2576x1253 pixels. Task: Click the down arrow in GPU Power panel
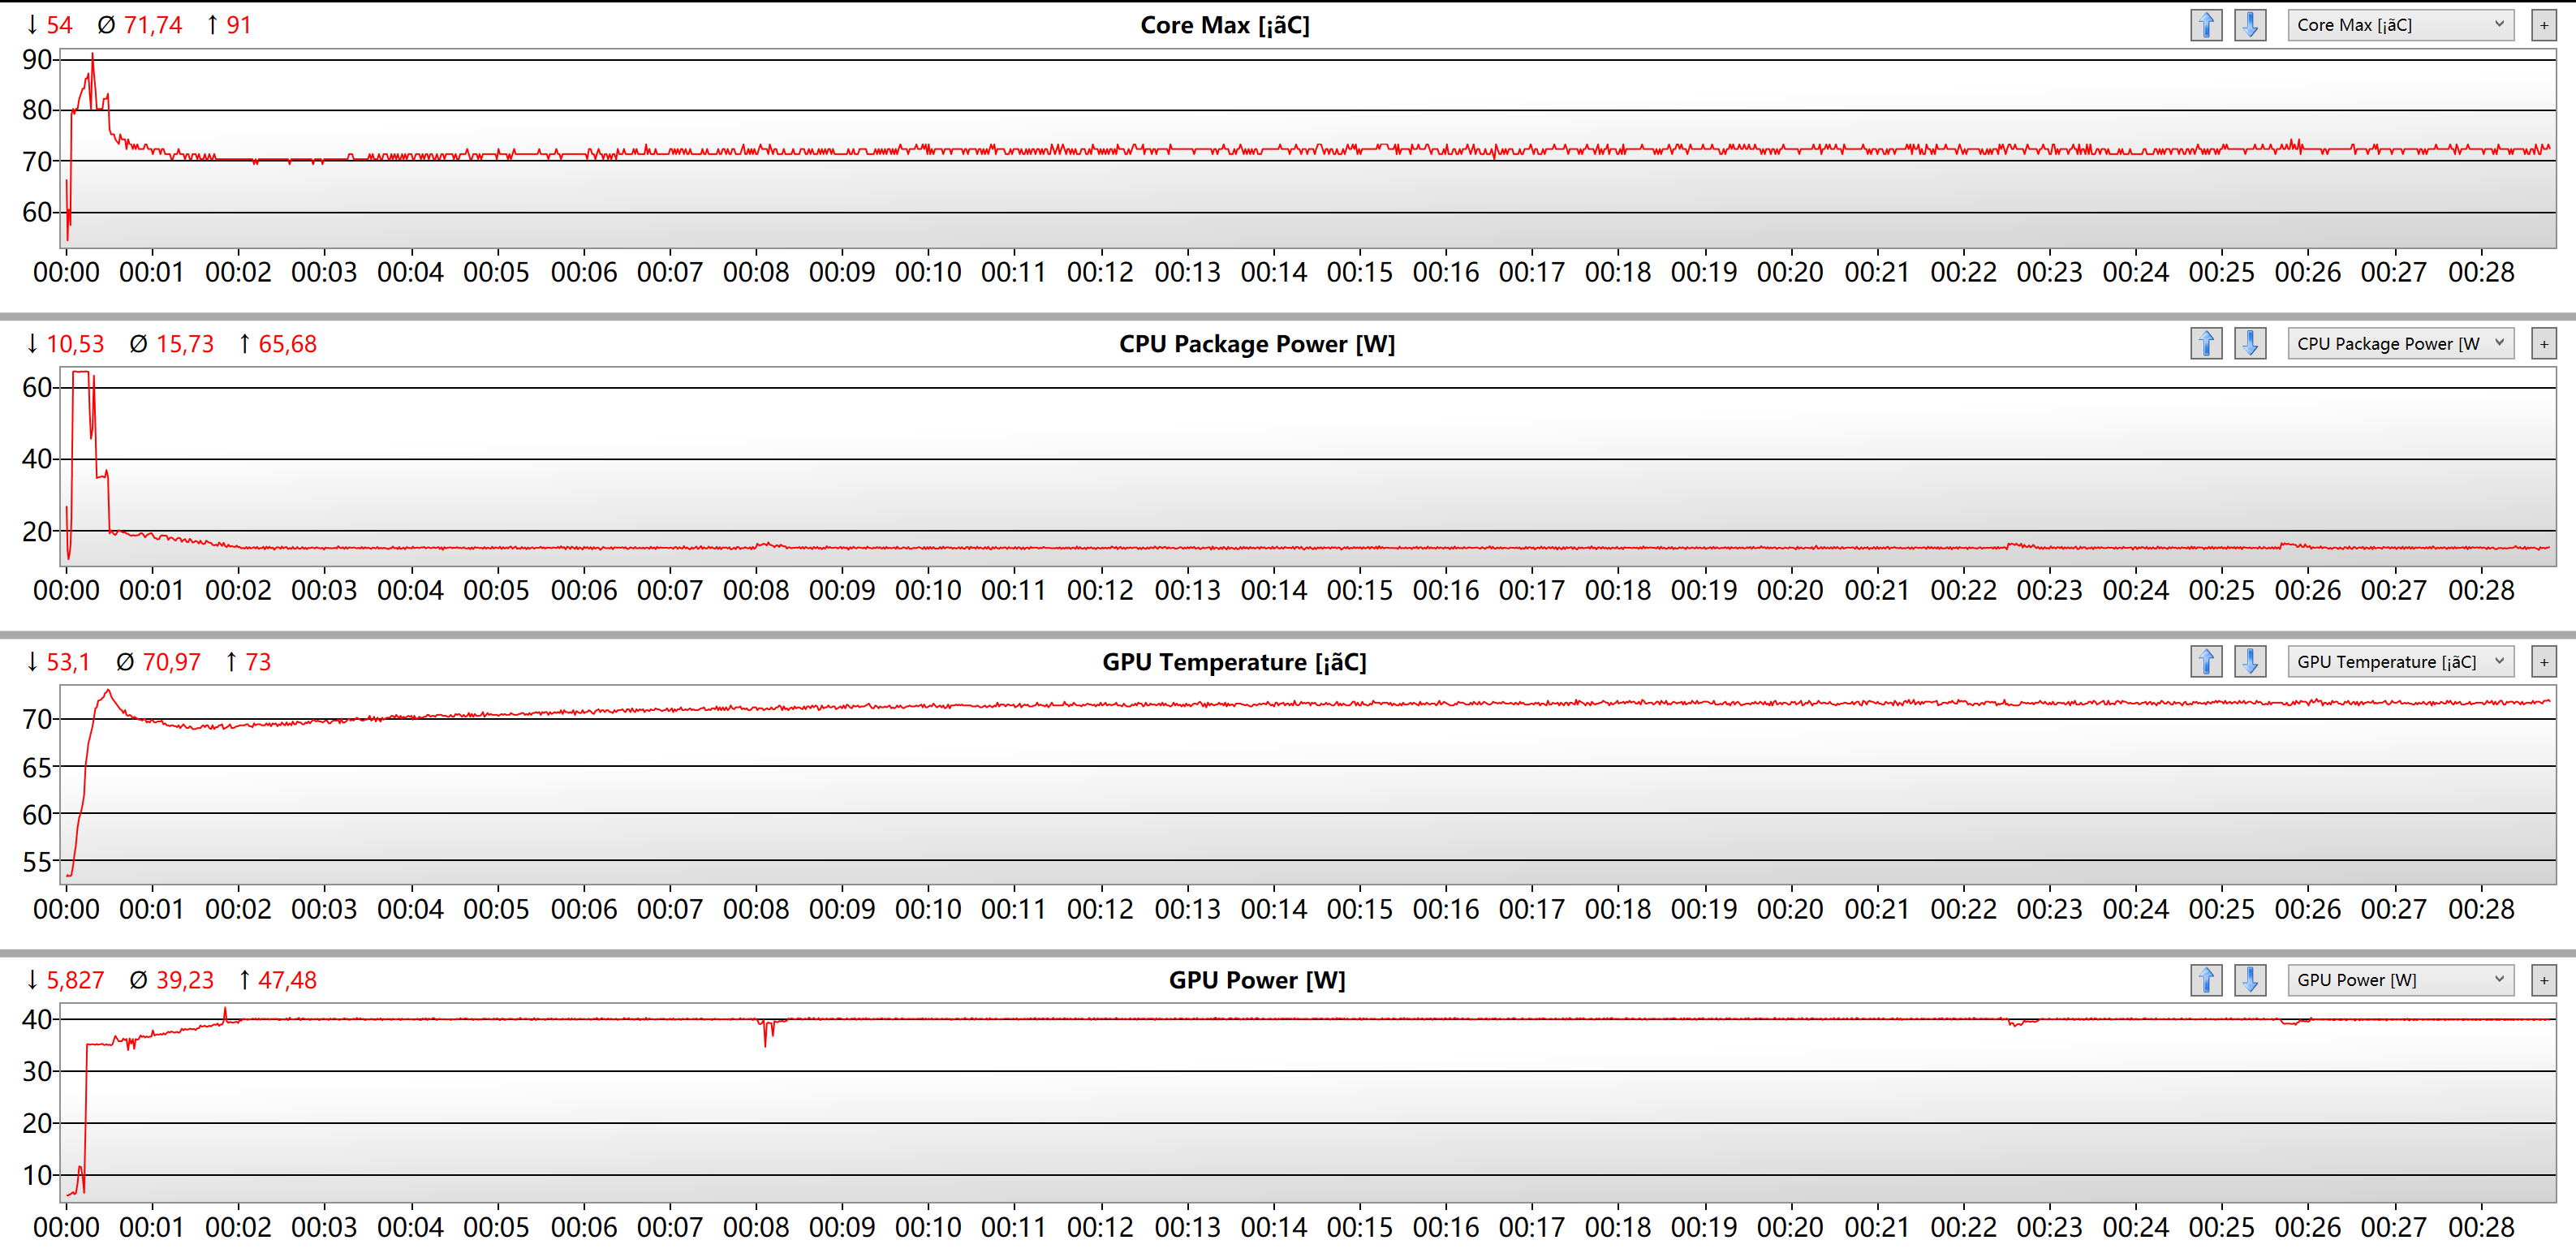coord(2250,979)
